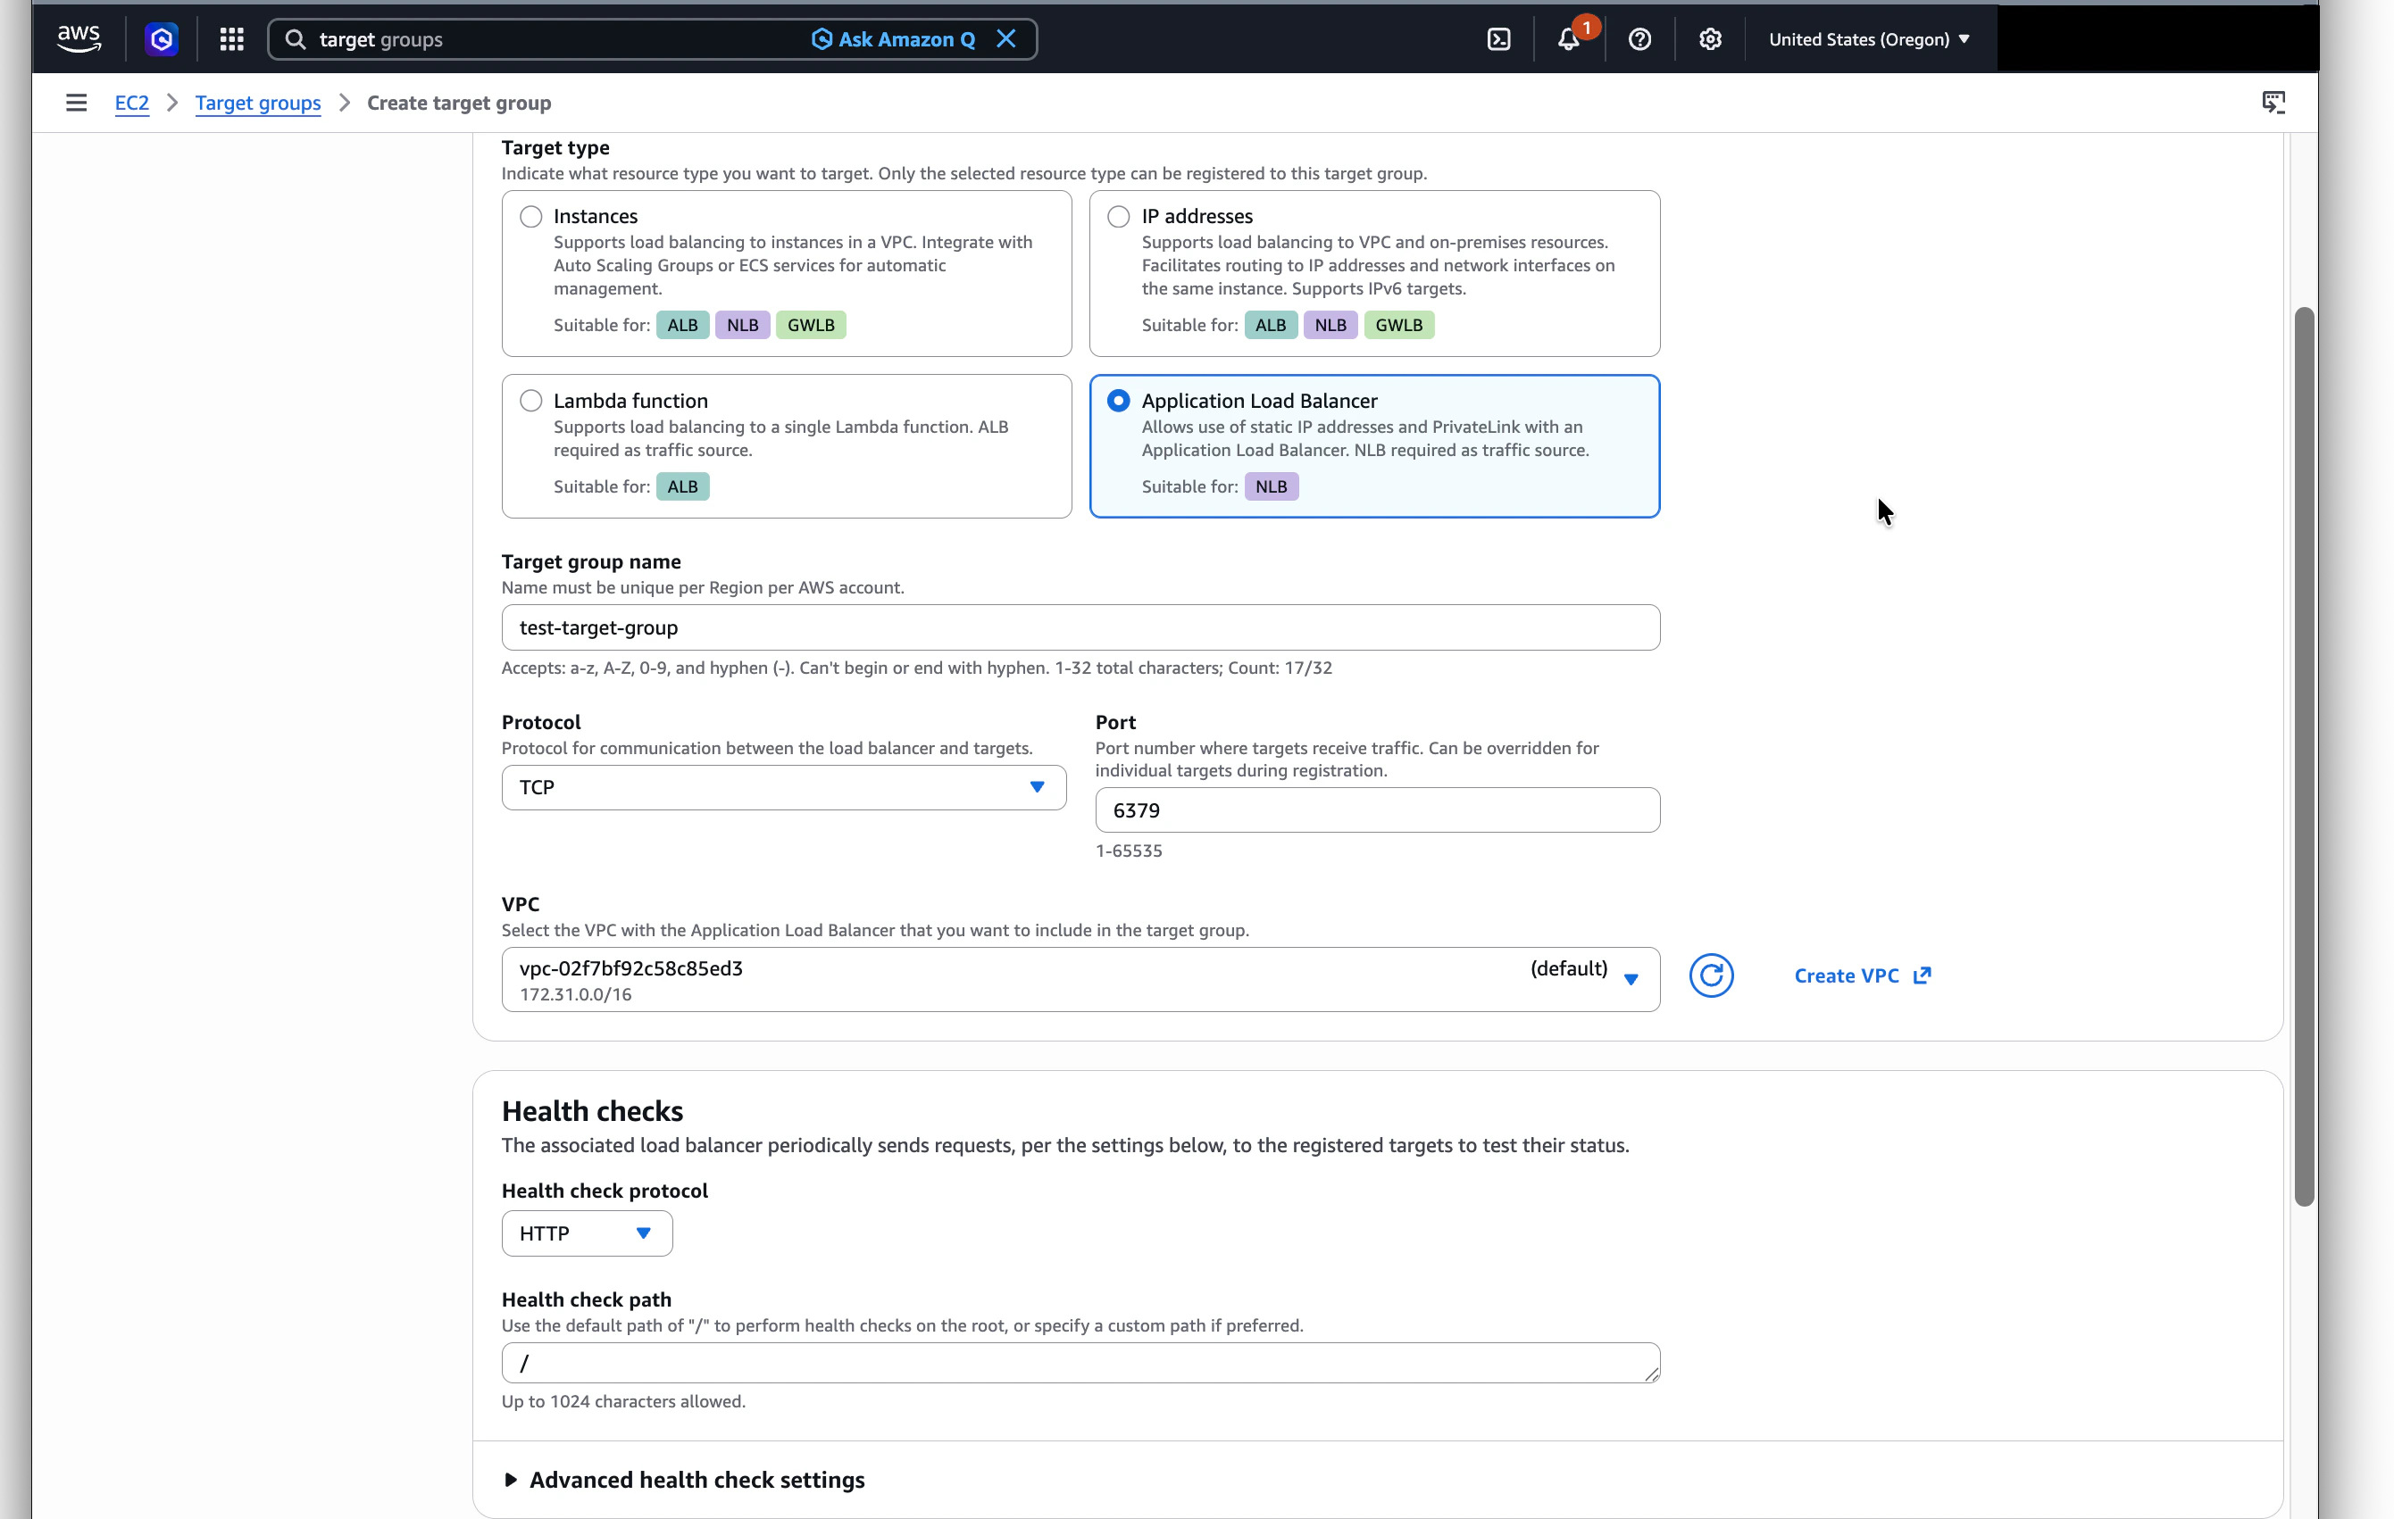Click the page vertical scrollbar

(x=2304, y=755)
